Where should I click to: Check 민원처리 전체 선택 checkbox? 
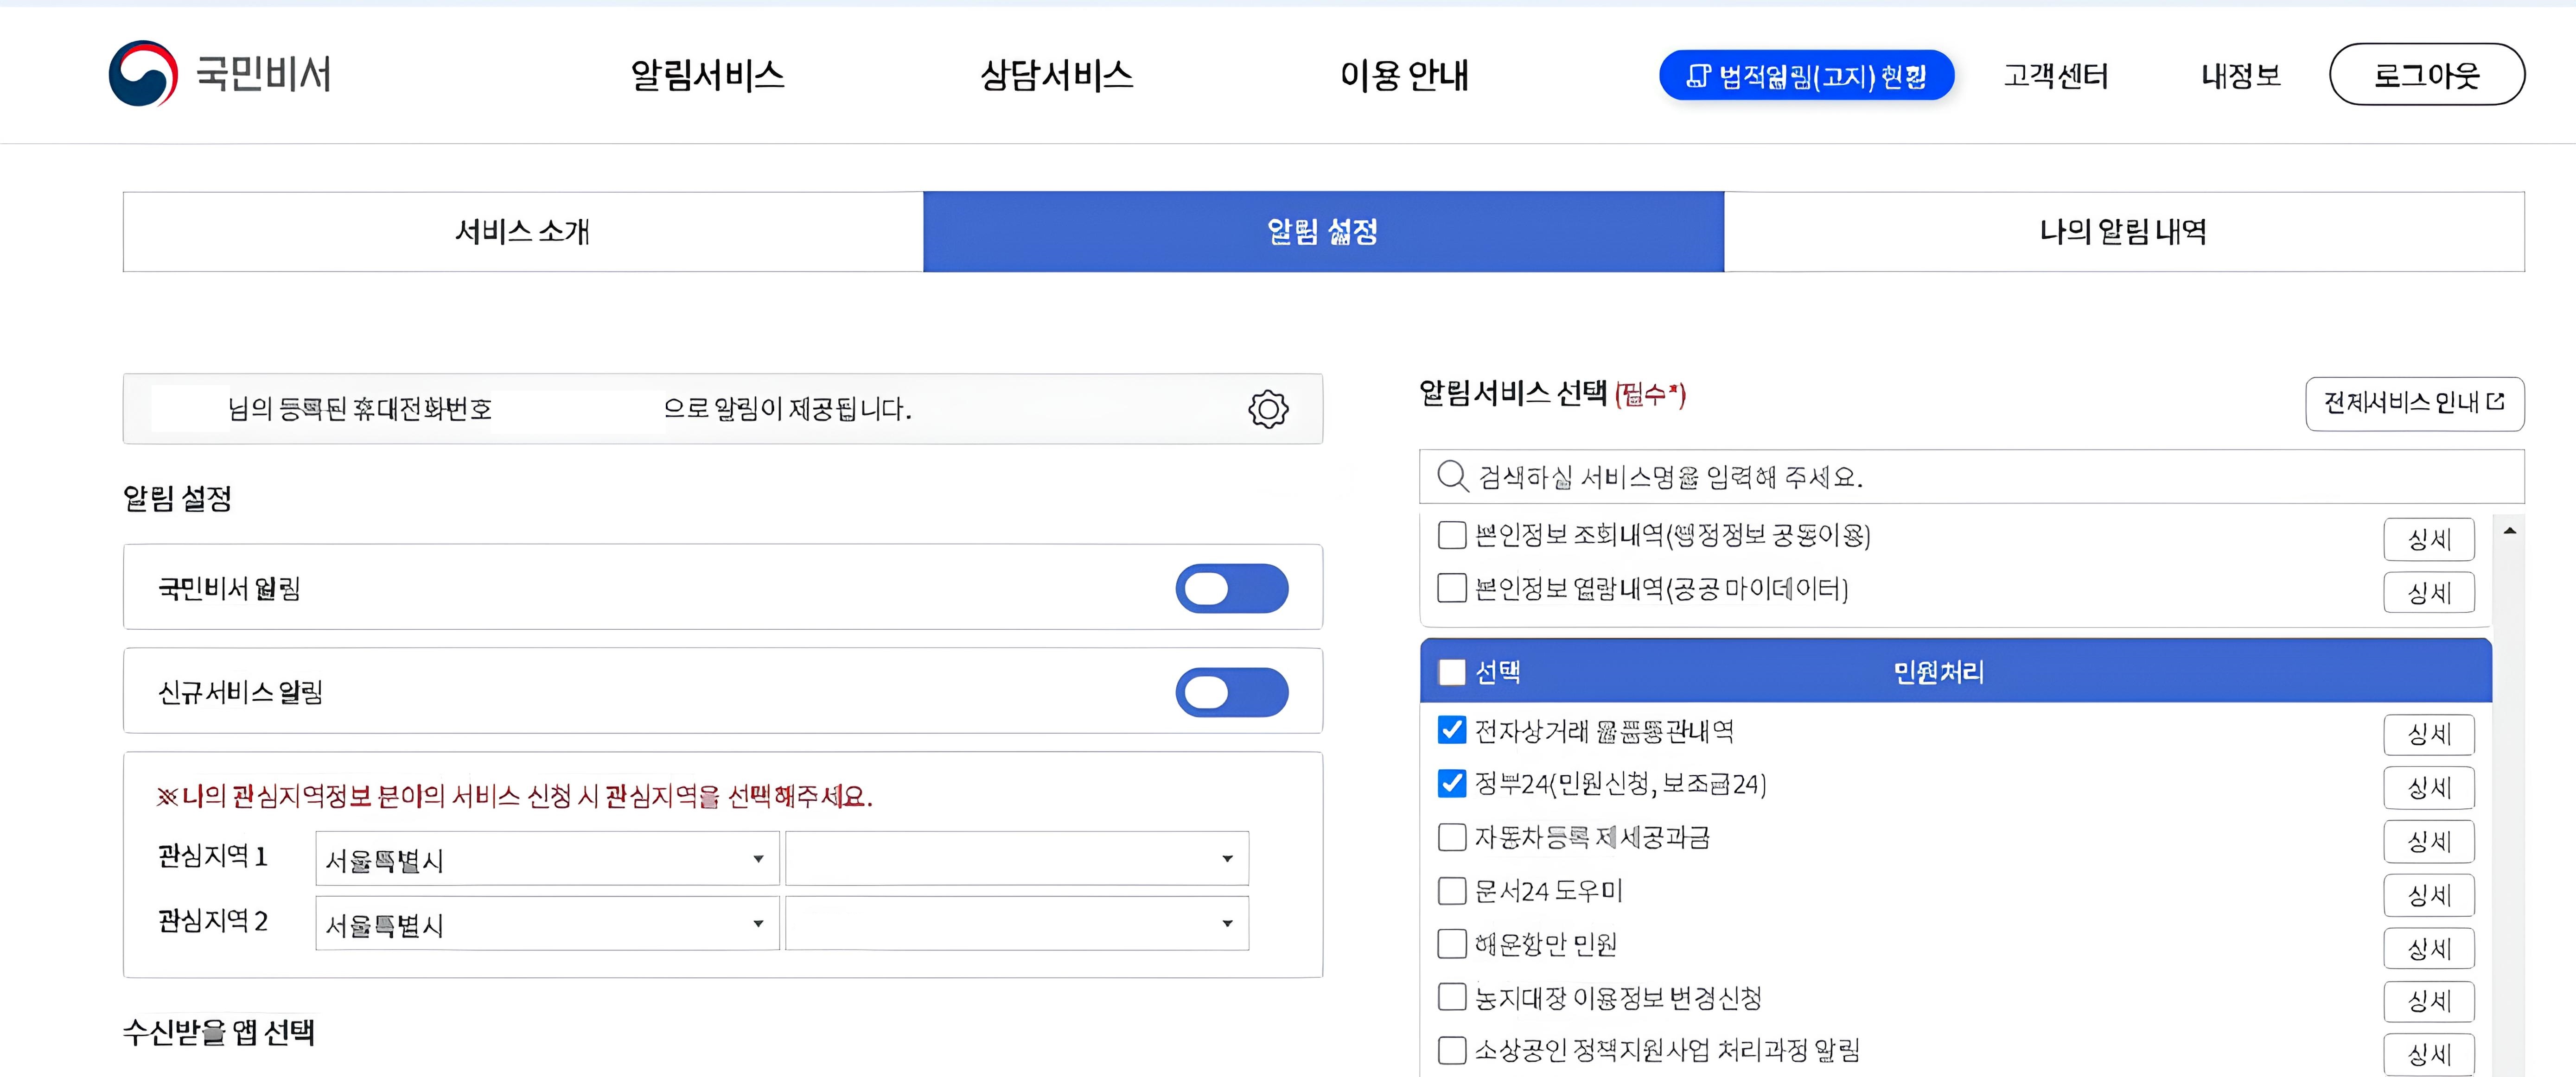coord(1451,672)
